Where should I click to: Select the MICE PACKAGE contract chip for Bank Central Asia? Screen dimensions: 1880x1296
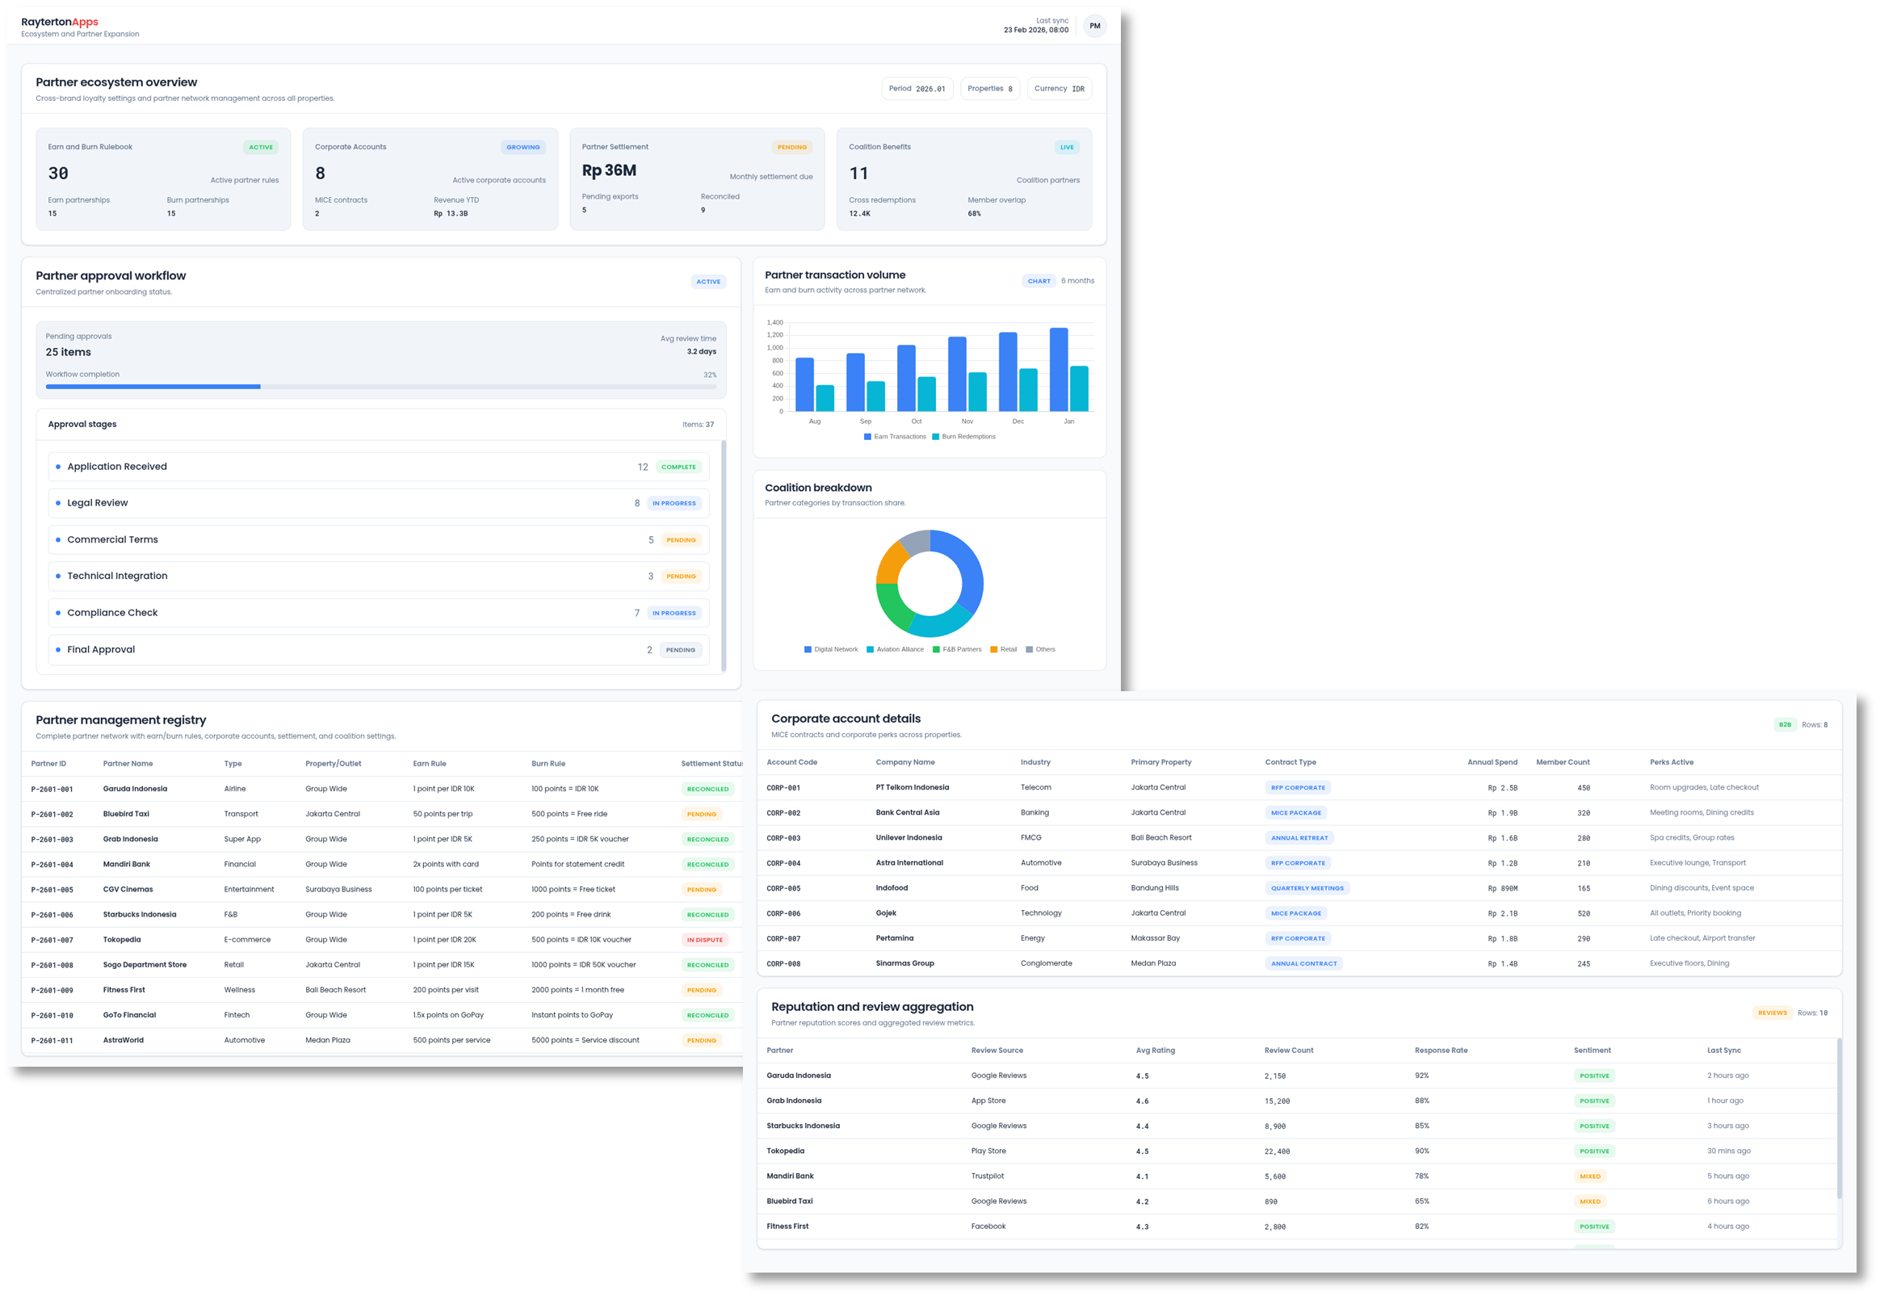pyautogui.click(x=1297, y=812)
